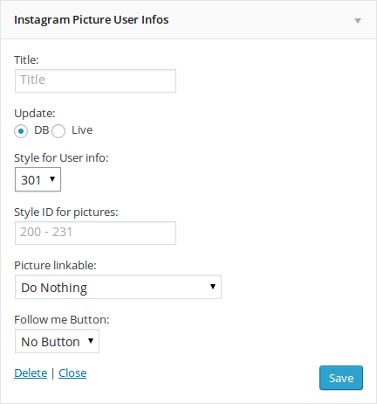
Task: Select the DB update radio button
Action: [x=21, y=131]
